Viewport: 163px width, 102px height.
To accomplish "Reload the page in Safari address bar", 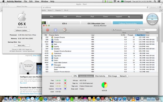I will 147,7.
